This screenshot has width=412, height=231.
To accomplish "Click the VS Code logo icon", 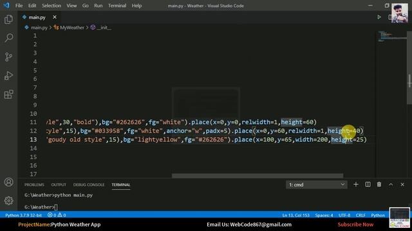I will tap(6, 6).
